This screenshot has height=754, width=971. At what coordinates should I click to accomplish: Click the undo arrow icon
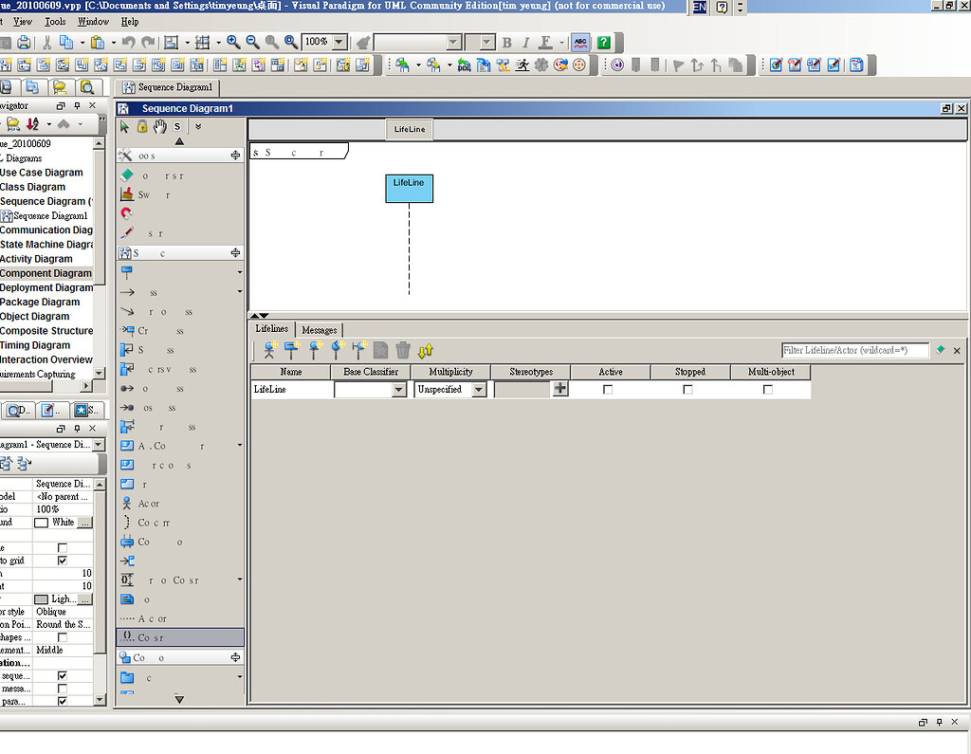click(x=128, y=42)
